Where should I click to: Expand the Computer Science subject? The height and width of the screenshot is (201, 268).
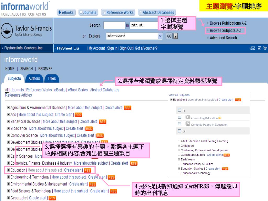click(x=8, y=135)
